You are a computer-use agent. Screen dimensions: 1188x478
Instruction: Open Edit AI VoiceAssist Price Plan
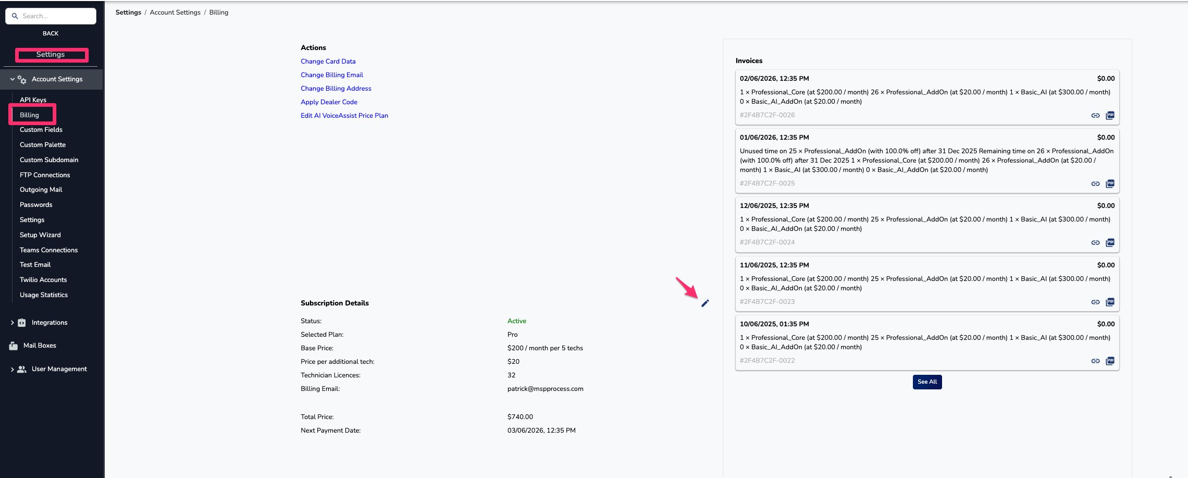pos(344,116)
